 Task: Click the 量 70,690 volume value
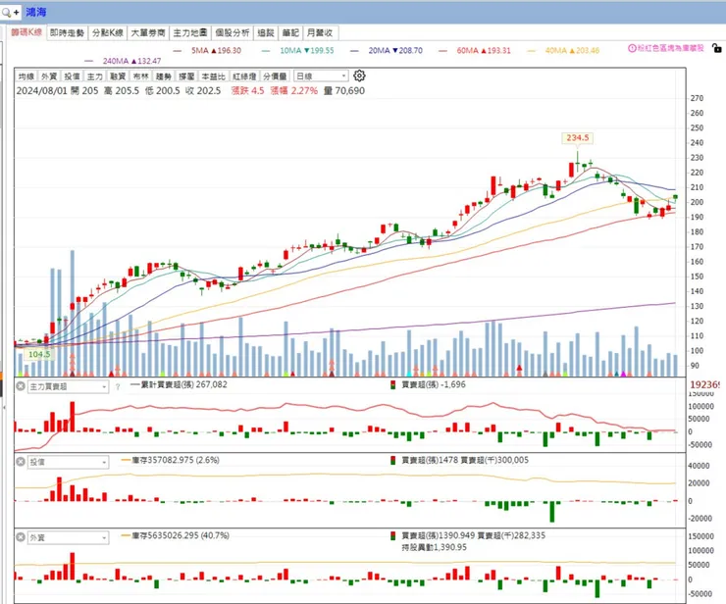point(344,91)
